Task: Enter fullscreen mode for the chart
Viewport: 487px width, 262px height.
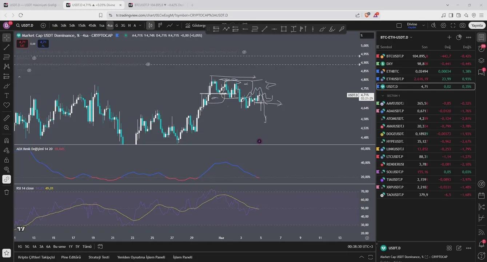Action: click(453, 25)
